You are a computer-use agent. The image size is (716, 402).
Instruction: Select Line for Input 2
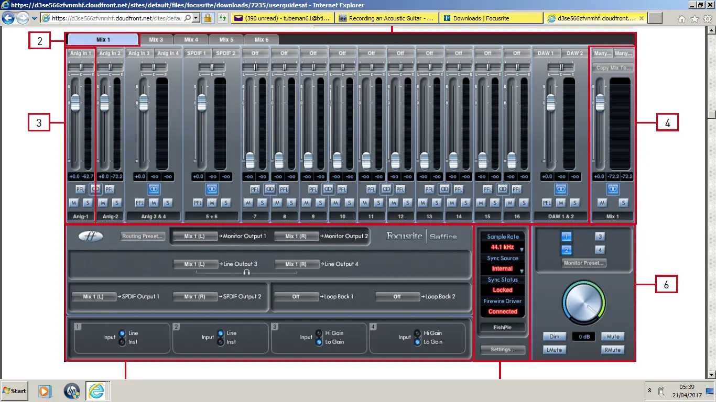(221, 333)
